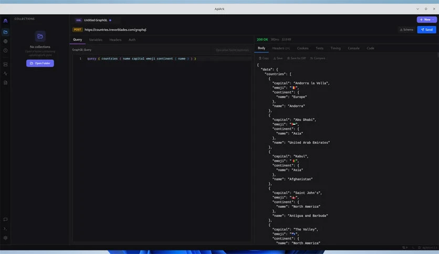Viewport: 439px width, 254px height.
Task: Open the History clock sidebar icon
Action: tap(5, 50)
